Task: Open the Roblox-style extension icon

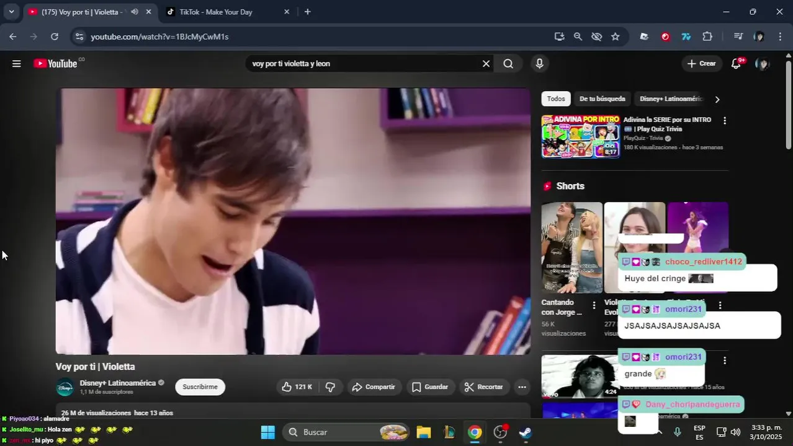Action: point(644,37)
